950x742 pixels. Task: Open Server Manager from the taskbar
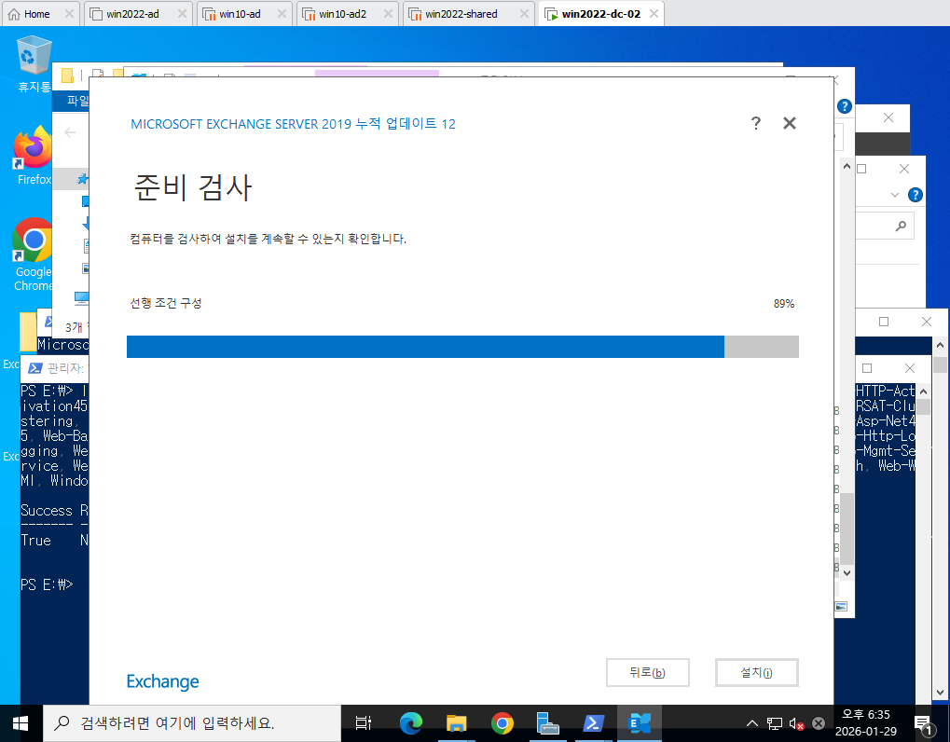point(547,723)
